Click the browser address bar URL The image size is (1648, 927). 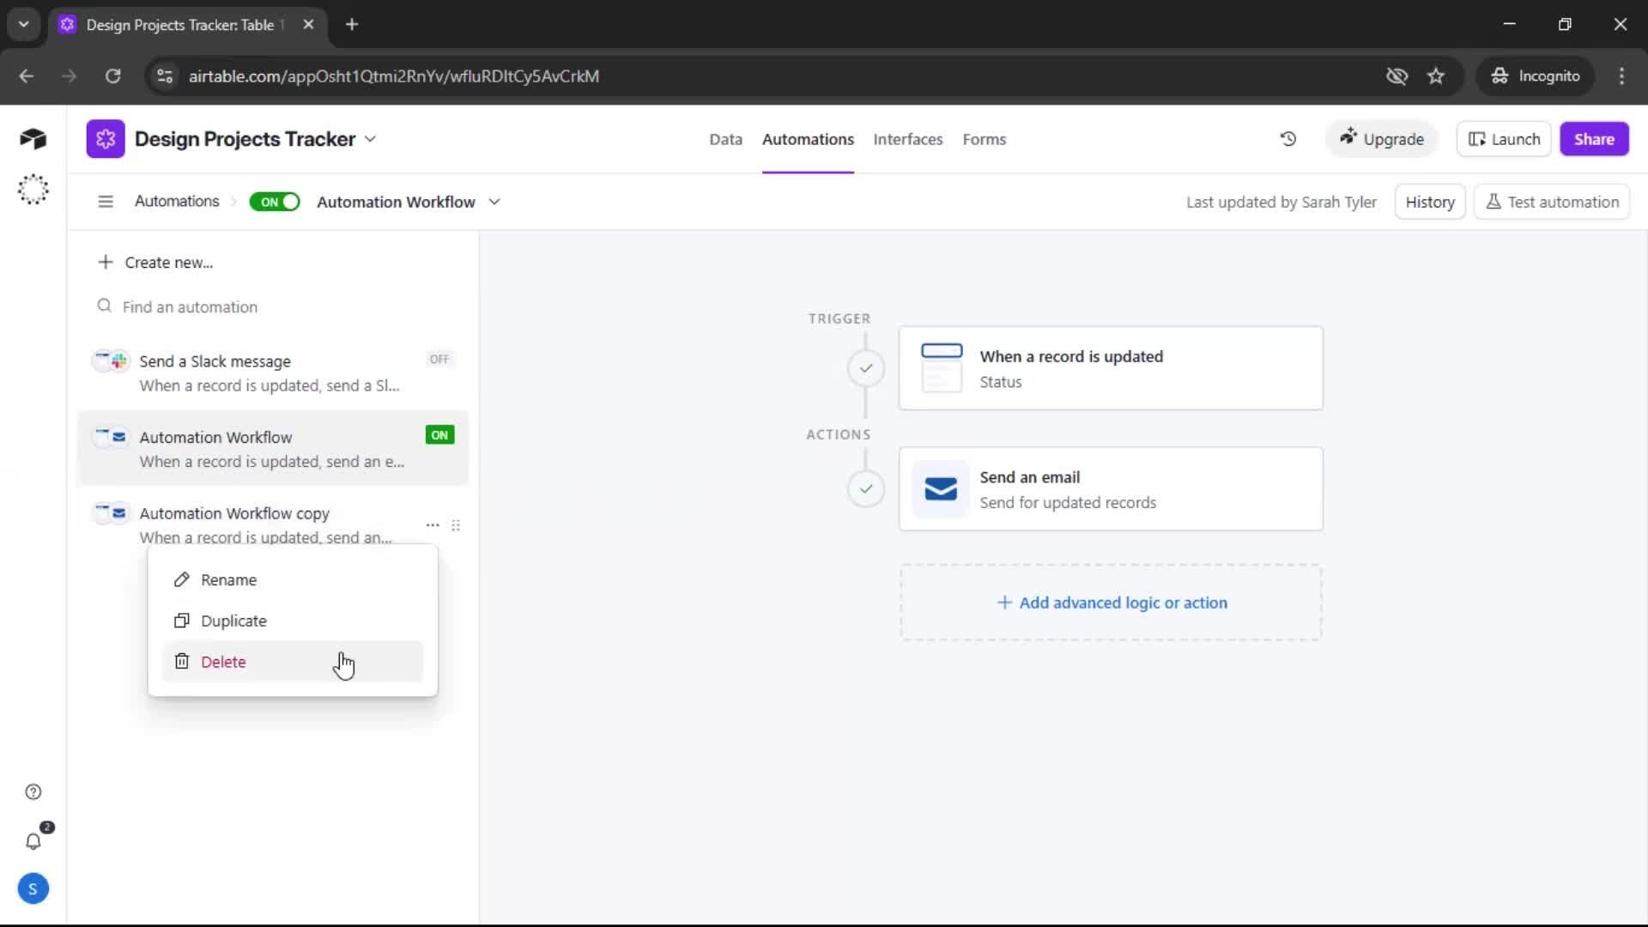[393, 76]
